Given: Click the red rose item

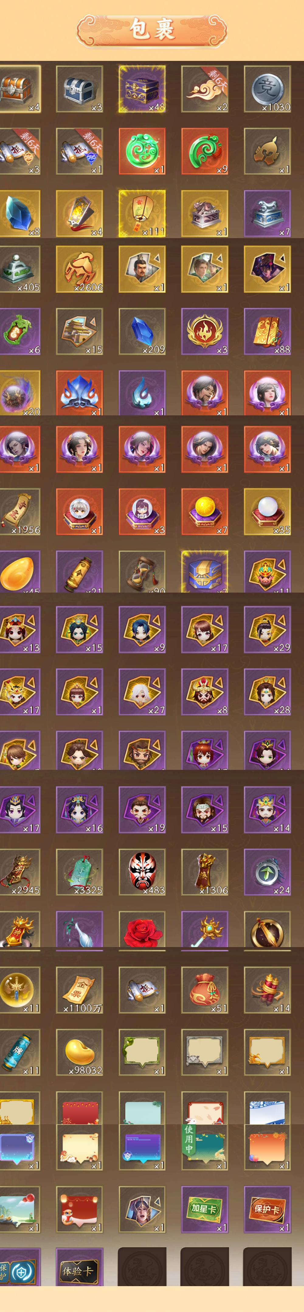Looking at the screenshot, I should pyautogui.click(x=142, y=929).
